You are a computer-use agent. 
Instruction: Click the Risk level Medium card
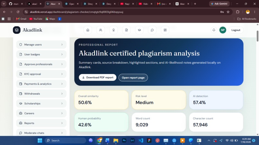(159, 100)
